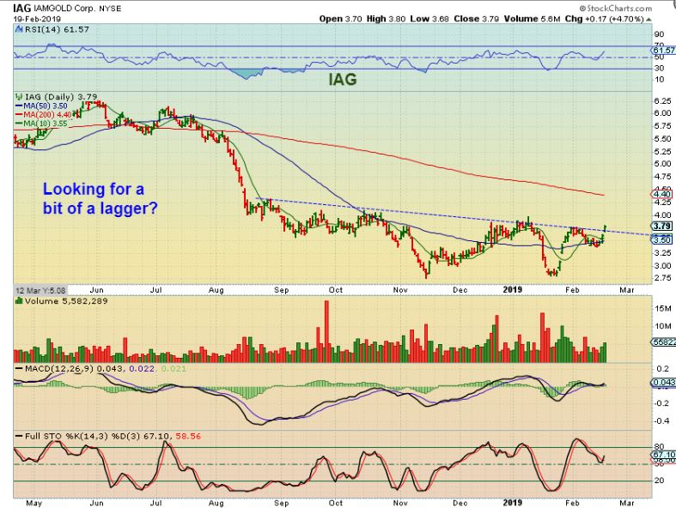Screen dimensions: 676x508
Task: Click the MACD(12,26,9) legend label
Action: point(59,369)
